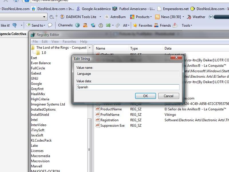Select the Even Balance registry key
229x172 pixels.
pyautogui.click(x=41, y=63)
